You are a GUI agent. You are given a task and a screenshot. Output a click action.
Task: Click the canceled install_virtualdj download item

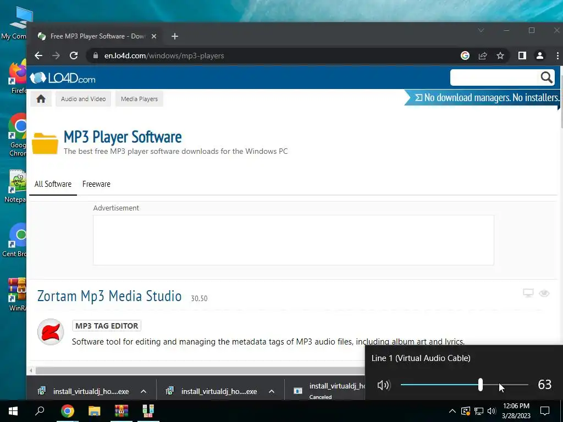[329, 391]
